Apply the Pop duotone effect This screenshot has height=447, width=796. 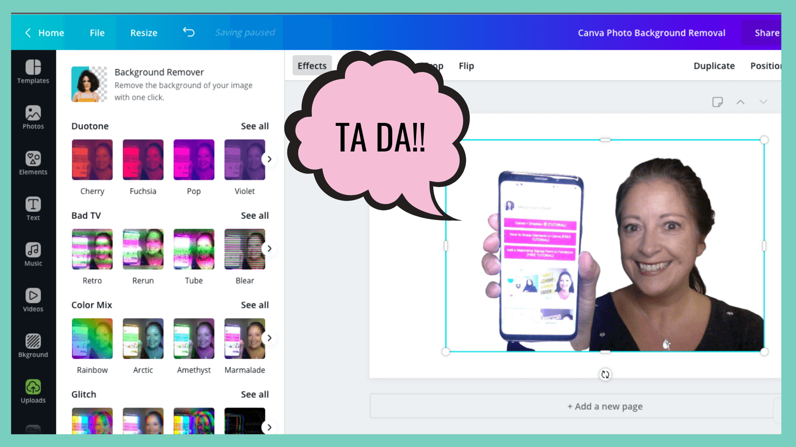194,160
